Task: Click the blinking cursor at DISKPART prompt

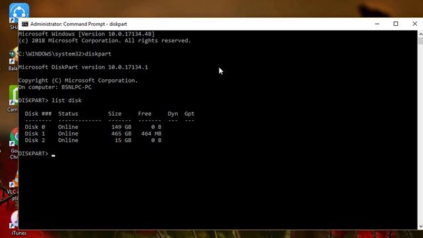Action: tap(54, 155)
